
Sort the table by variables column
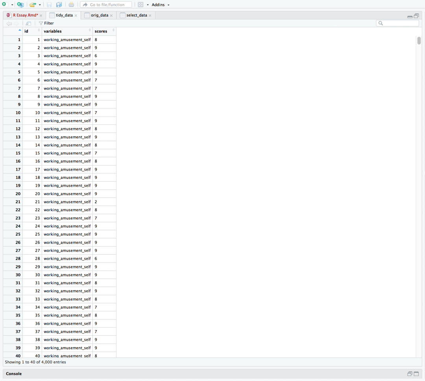click(x=67, y=31)
